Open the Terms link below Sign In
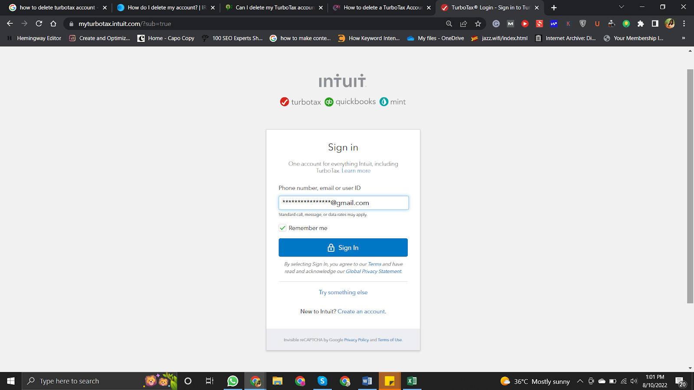 pos(375,264)
